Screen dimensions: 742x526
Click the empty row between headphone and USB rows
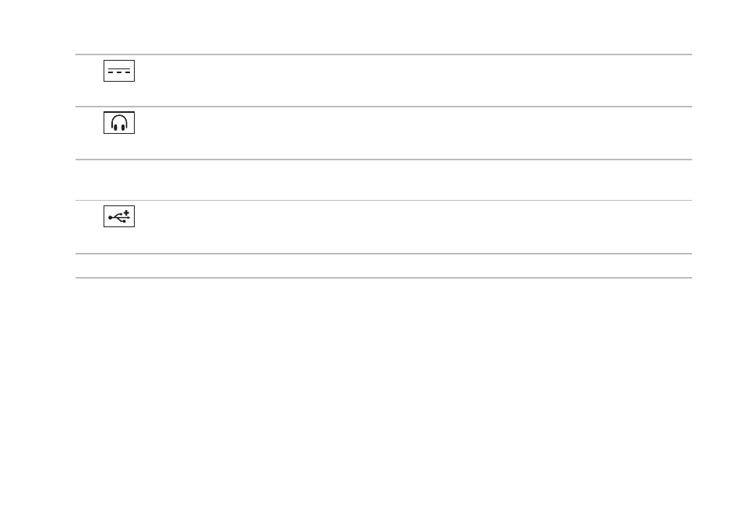pyautogui.click(x=383, y=180)
